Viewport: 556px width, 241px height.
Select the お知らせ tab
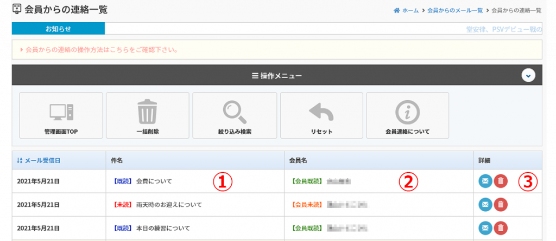click(x=58, y=29)
